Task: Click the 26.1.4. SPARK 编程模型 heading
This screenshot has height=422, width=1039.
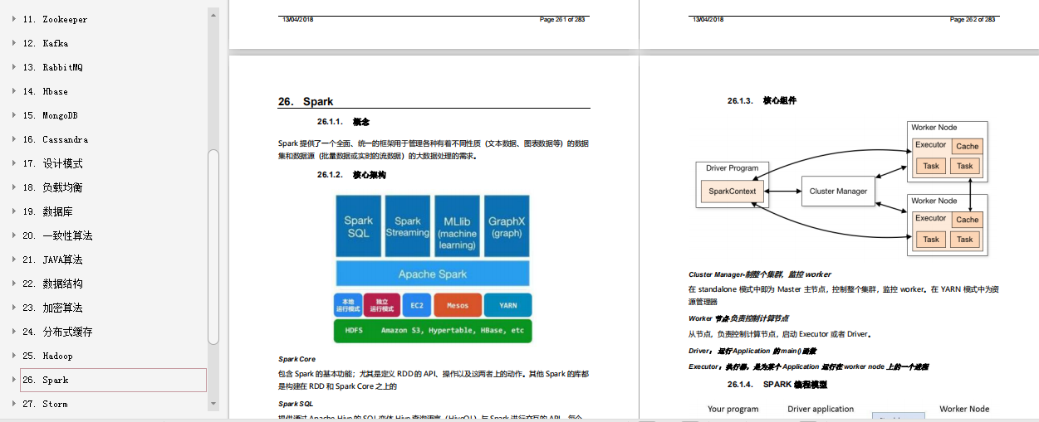Action: tap(777, 385)
